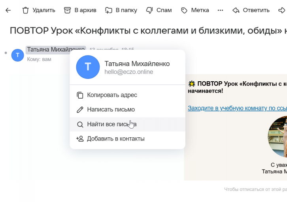Click the archive box icon
Screen dimensions: 287x202
(x=67, y=10)
